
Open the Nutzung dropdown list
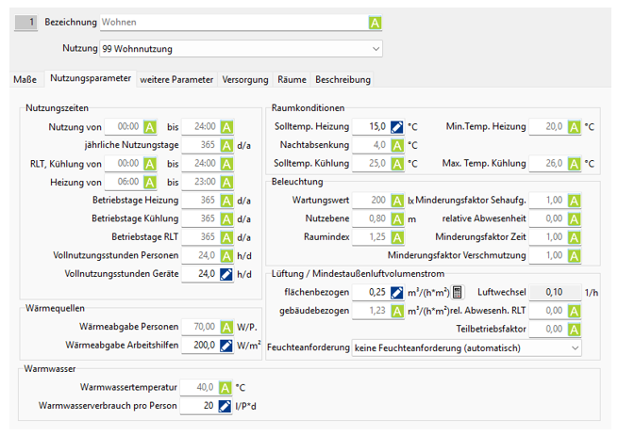pyautogui.click(x=376, y=48)
